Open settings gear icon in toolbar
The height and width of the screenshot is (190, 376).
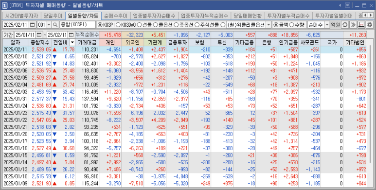(x=370, y=25)
